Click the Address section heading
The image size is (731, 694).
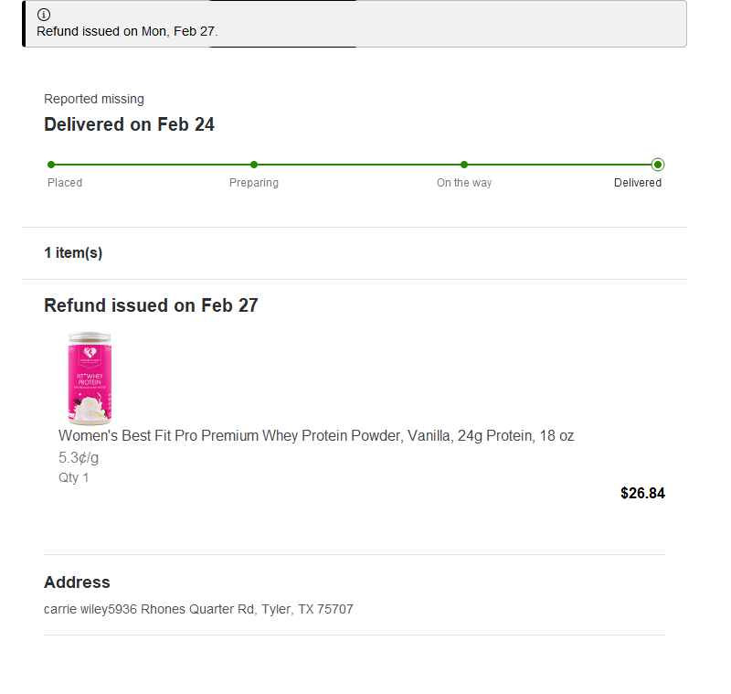click(77, 582)
